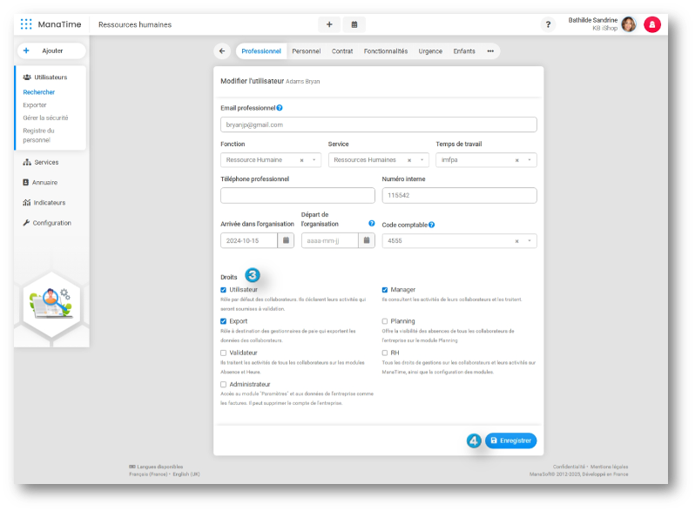Check the Planning role checkbox
The width and height of the screenshot is (695, 511).
(385, 321)
